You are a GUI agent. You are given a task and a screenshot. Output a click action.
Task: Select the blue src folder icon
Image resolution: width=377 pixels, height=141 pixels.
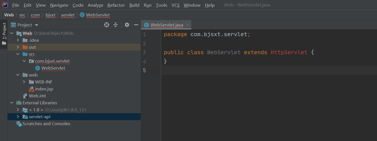click(25, 54)
